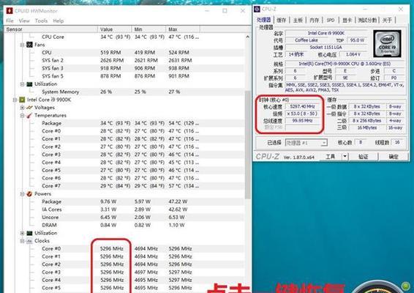The height and width of the screenshot is (293, 414).
Task: Collapse the Clocks node
Action: (x=22, y=241)
